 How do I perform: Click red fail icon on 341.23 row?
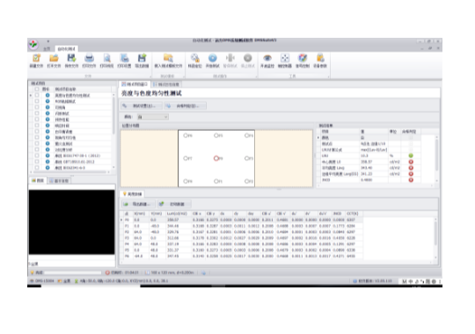pos(411,174)
